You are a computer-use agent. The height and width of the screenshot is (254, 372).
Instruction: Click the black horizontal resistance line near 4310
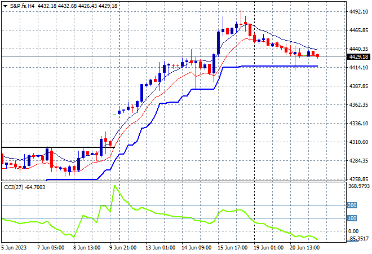(58, 147)
